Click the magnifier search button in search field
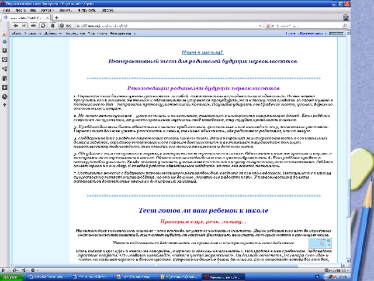This screenshot has width=374, height=281. [x=345, y=26]
